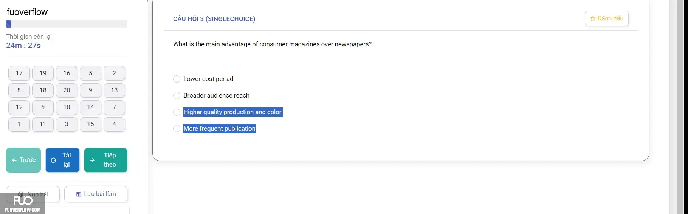This screenshot has width=688, height=214.
Task: Click the save icon on Lưu bài làm
Action: tap(79, 194)
